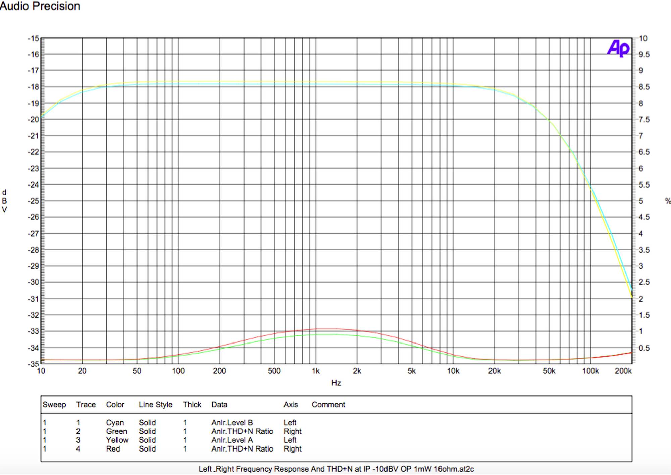This screenshot has height=475, width=671.
Task: Click Yellow trace Anlr.Level A entry
Action: pyautogui.click(x=232, y=440)
